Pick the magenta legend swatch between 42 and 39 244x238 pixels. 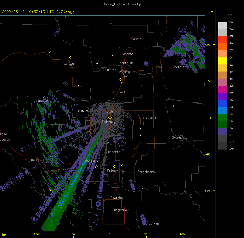point(222,89)
